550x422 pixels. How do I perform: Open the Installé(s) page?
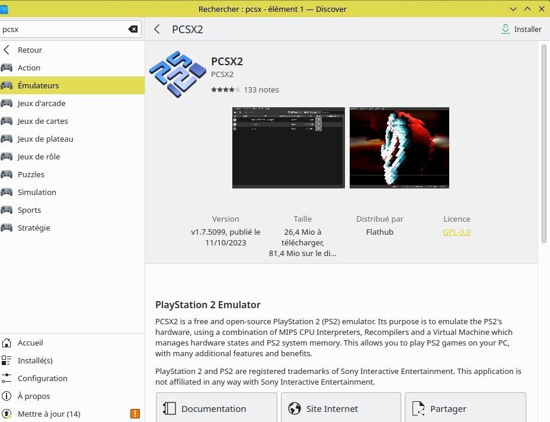72,360
